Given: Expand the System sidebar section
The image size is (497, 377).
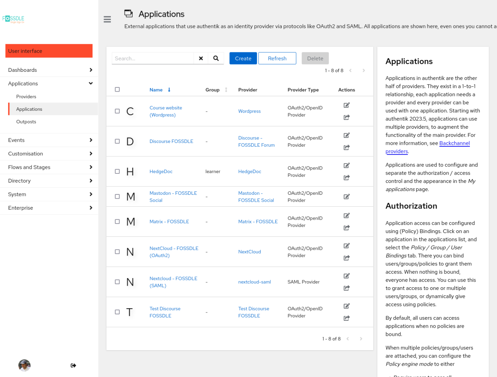Looking at the screenshot, I should (49, 194).
